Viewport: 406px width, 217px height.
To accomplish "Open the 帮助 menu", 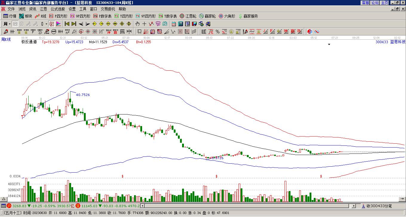I will click(x=122, y=9).
